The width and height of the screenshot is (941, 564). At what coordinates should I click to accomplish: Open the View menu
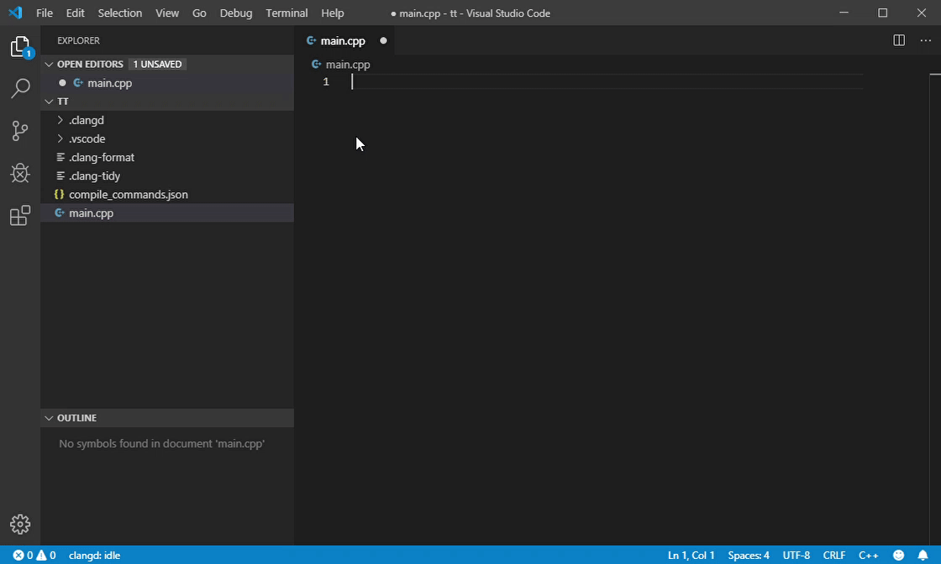[167, 13]
